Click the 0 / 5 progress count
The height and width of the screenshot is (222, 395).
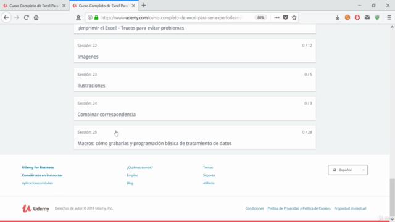pyautogui.click(x=308, y=75)
